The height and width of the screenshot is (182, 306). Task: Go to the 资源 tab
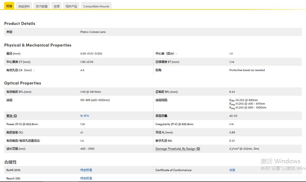coord(56,6)
